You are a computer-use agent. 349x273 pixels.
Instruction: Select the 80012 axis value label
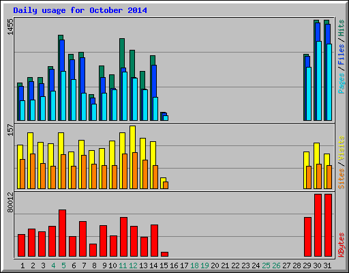tap(10, 202)
